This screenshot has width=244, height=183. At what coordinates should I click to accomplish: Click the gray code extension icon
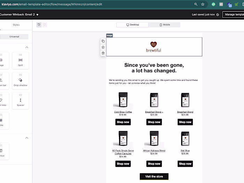(221, 4)
